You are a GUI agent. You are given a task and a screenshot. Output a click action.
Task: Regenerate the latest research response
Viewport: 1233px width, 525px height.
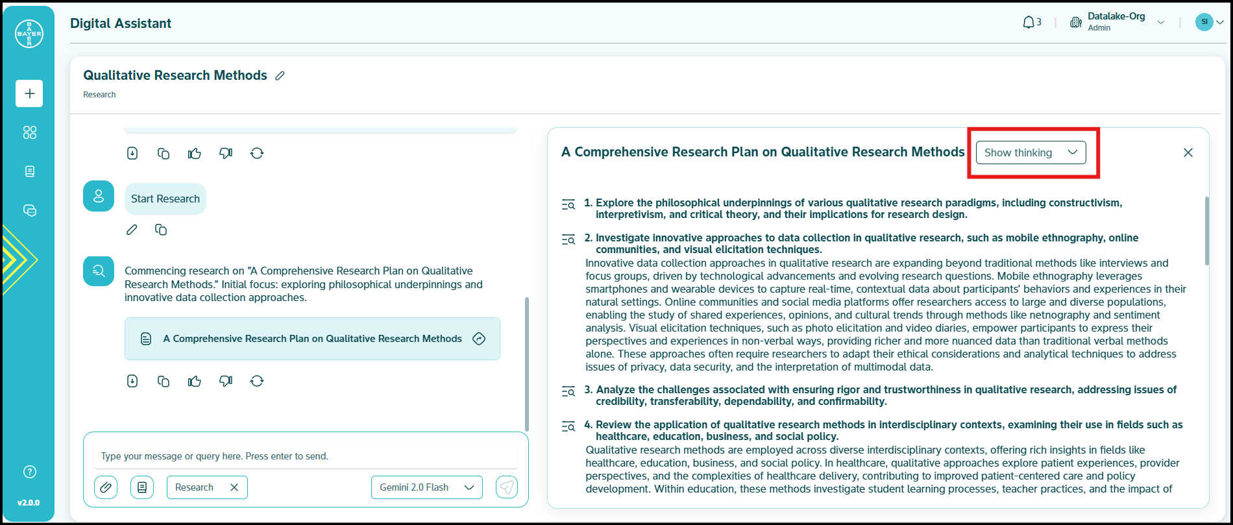[257, 381]
